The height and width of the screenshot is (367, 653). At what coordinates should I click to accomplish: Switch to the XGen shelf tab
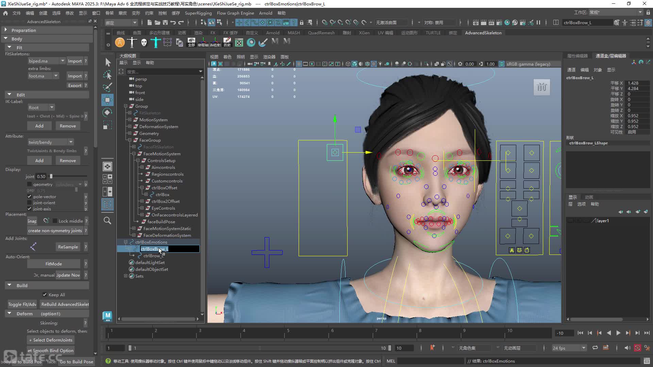[x=364, y=33]
